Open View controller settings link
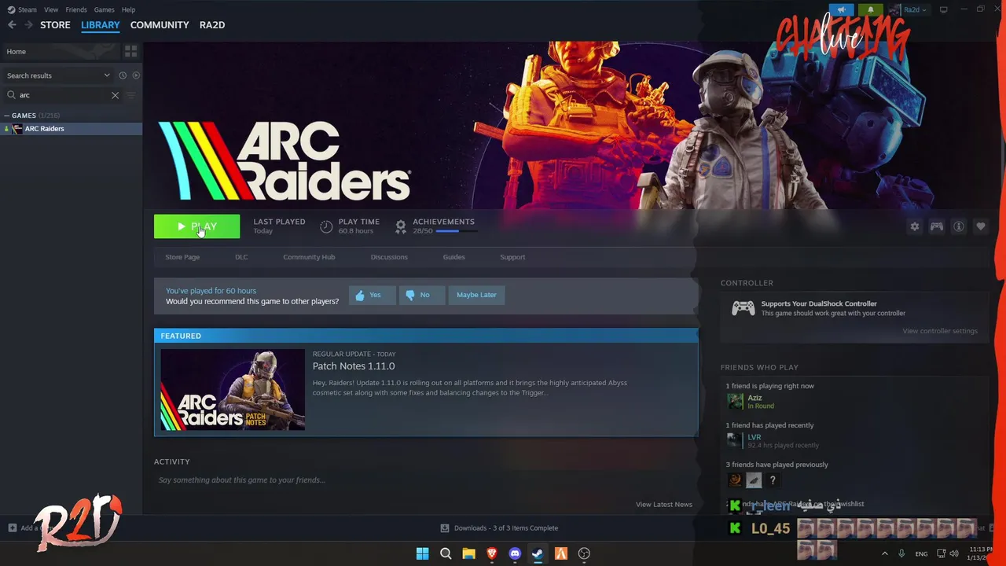Image resolution: width=1006 pixels, height=566 pixels. (940, 331)
